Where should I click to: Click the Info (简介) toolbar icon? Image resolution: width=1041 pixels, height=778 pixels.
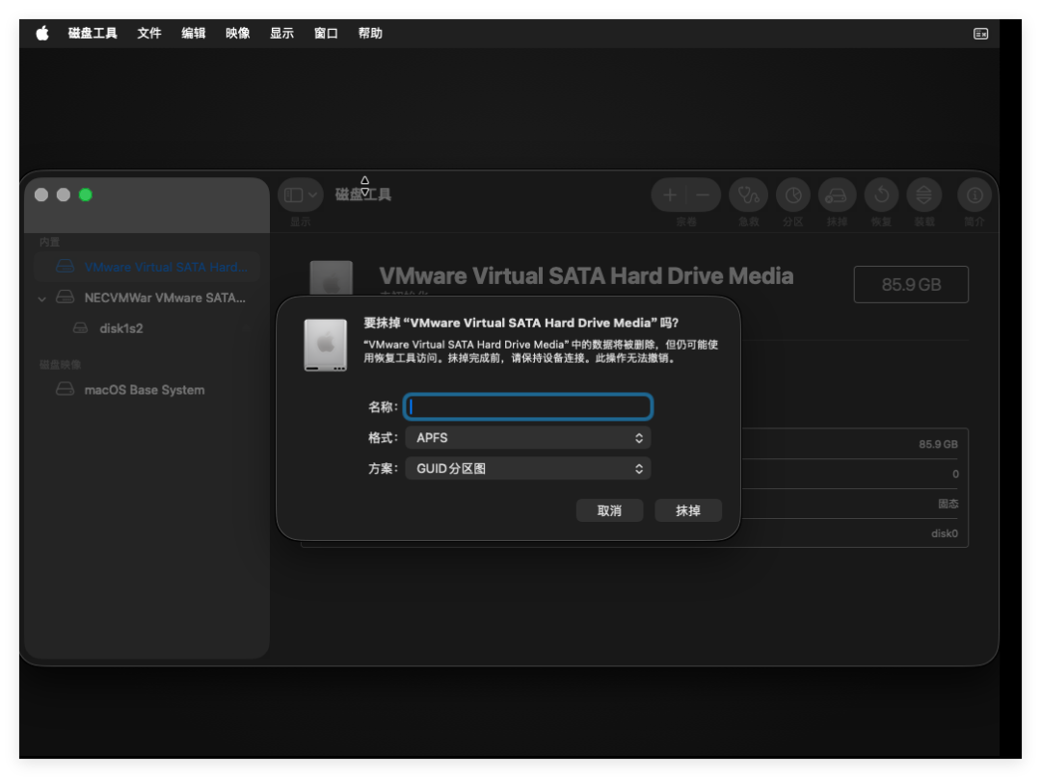coord(974,195)
